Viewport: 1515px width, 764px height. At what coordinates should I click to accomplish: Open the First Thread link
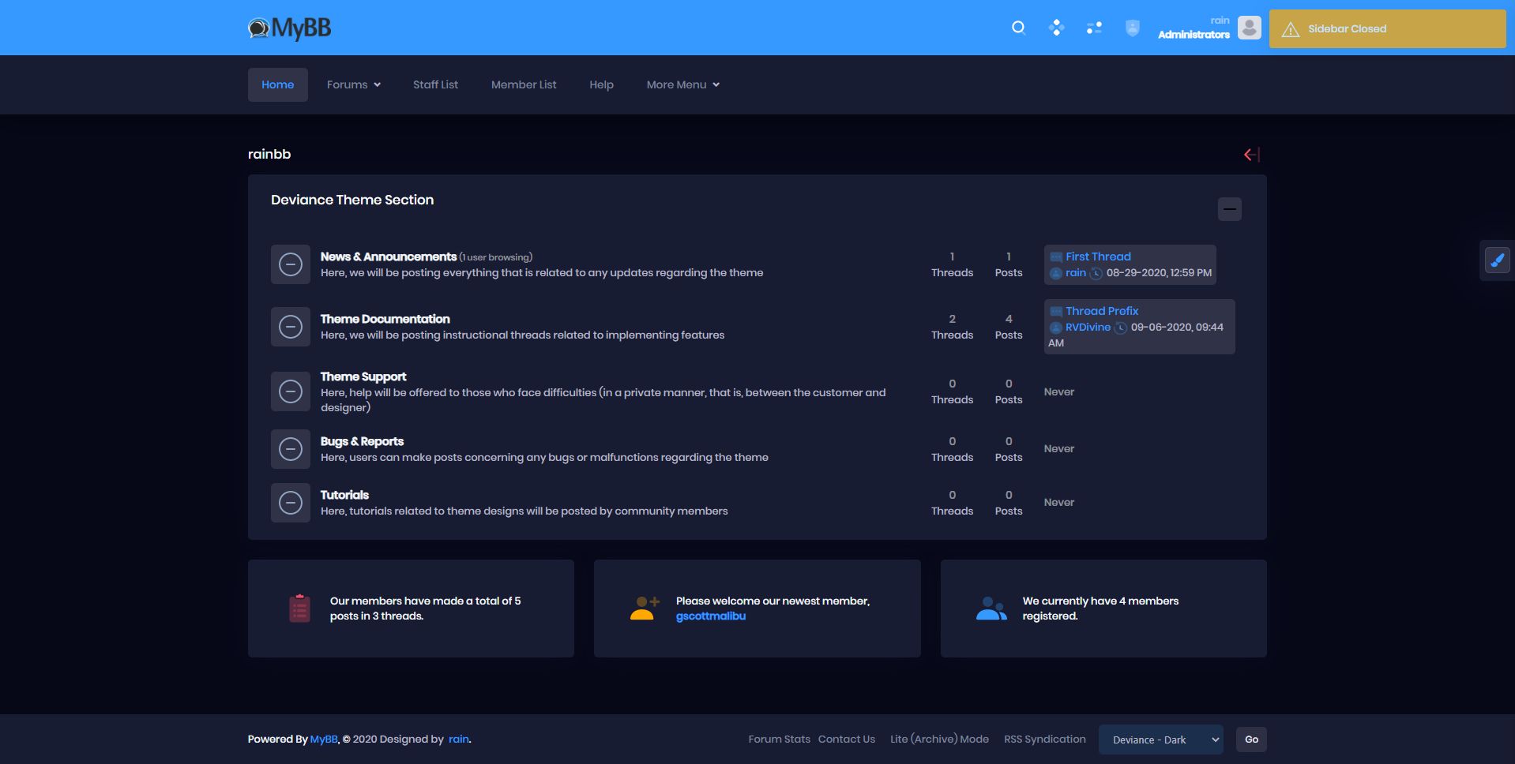pos(1098,257)
